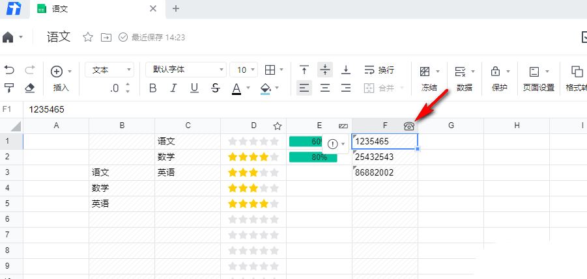Align cell content to vertical middle
The width and height of the screenshot is (587, 279).
point(325,70)
